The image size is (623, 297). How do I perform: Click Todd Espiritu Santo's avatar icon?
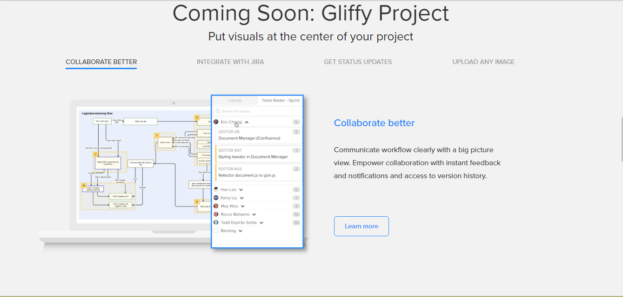point(216,222)
